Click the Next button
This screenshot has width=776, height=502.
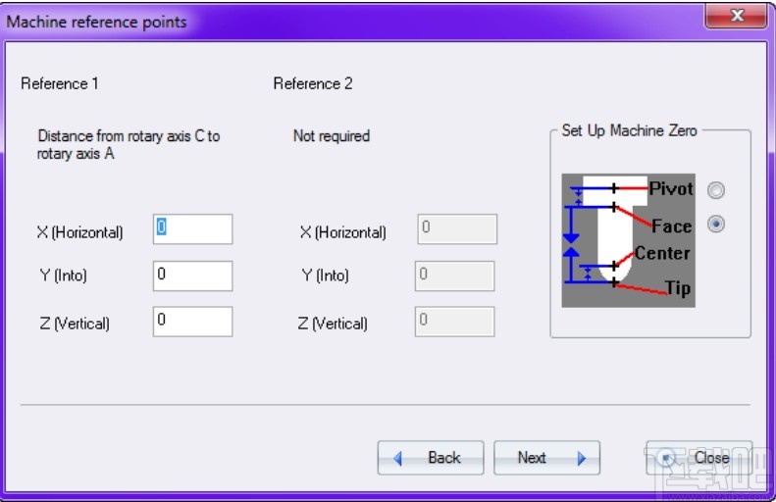click(545, 458)
